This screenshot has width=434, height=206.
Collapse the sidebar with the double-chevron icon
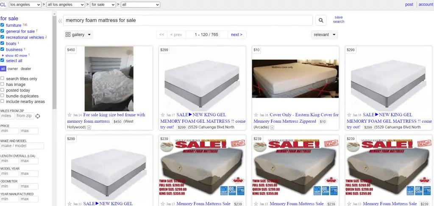[x=60, y=21]
